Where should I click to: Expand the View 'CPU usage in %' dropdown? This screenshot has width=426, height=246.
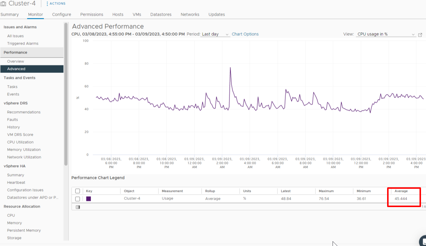[x=386, y=34]
